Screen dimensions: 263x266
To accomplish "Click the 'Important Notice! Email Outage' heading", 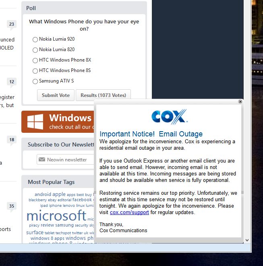I will click(151, 134).
